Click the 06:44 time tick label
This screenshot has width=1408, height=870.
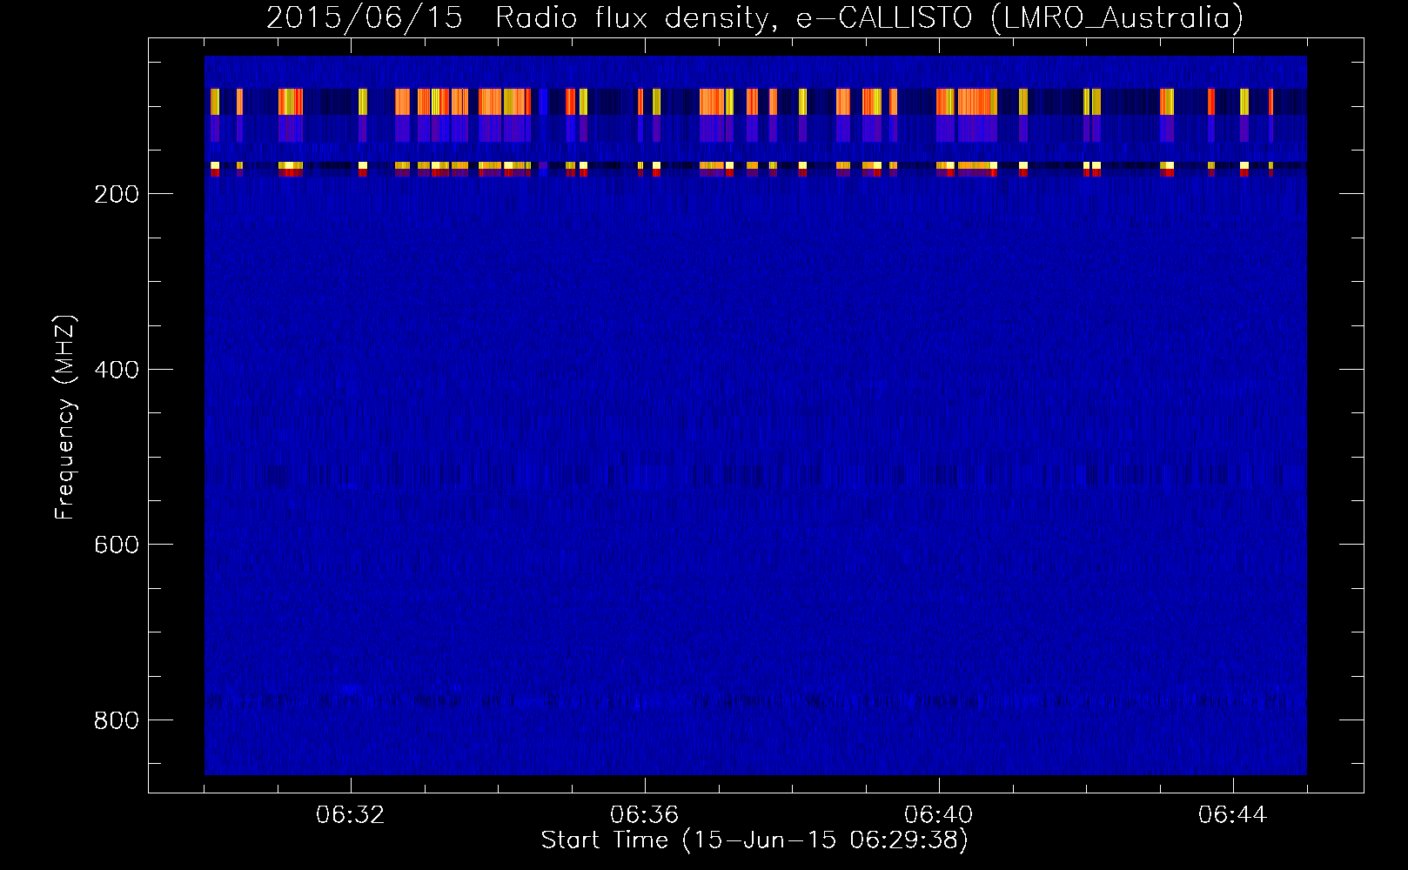click(1233, 815)
